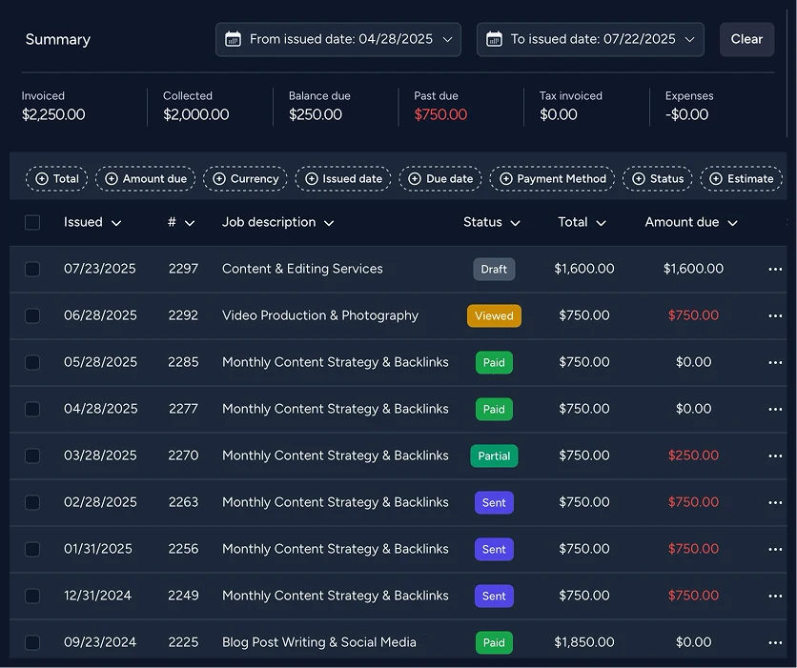Select checkbox for invoice 2249
Screen dimensions: 797x668
(32, 597)
